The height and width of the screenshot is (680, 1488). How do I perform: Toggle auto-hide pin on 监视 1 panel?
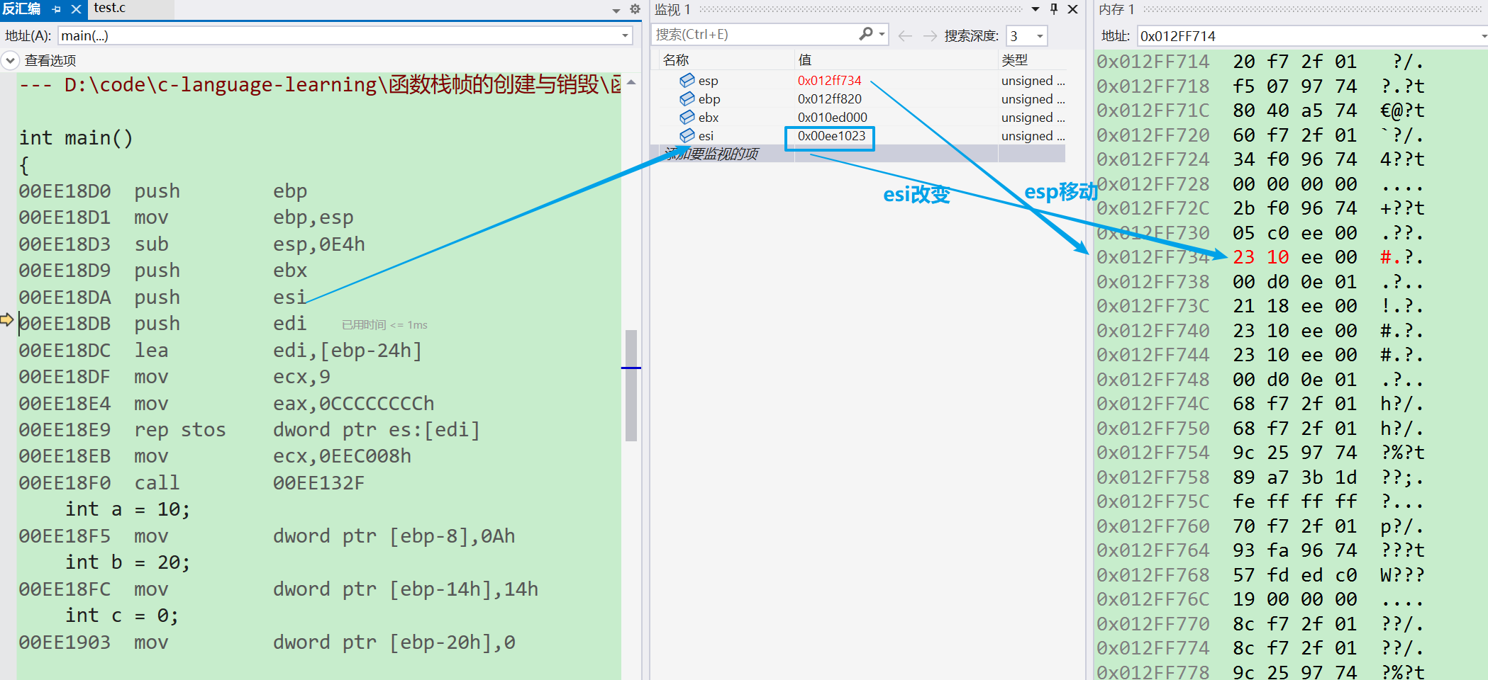[x=1054, y=9]
